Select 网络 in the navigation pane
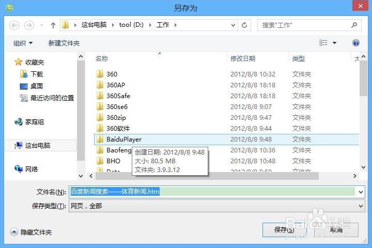Screen dimensions: 372x248 coord(26,169)
